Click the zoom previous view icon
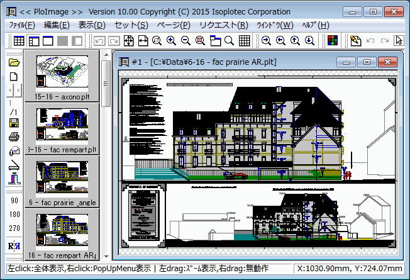410x280 pixels. click(157, 41)
